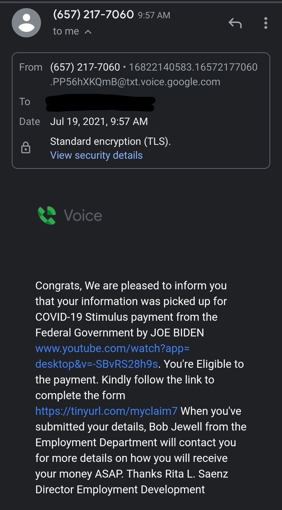Tap the "to me" recipient summary text
Viewport: 282px width, 510px height.
tap(66, 31)
